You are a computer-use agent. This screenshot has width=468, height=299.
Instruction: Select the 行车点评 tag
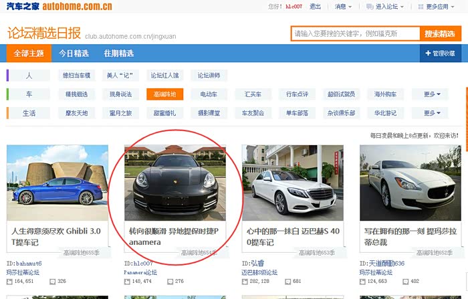click(x=297, y=94)
